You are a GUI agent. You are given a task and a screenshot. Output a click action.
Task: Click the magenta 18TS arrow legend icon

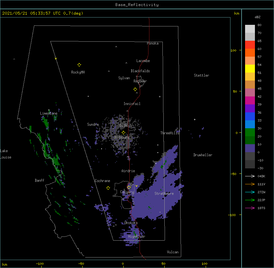[250, 208]
